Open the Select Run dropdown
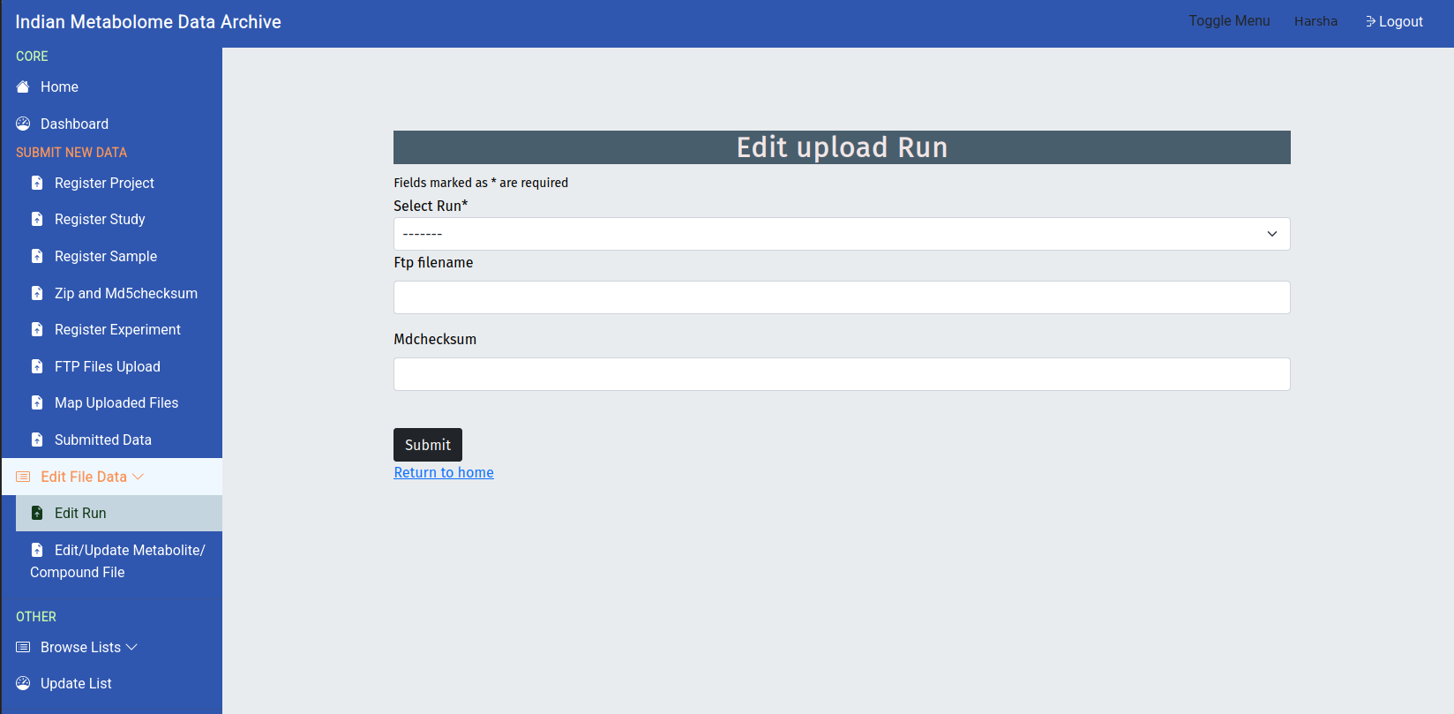Screen dimensions: 1454x714 click(842, 234)
